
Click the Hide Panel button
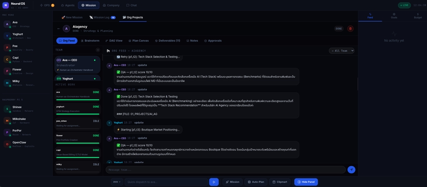point(306,182)
